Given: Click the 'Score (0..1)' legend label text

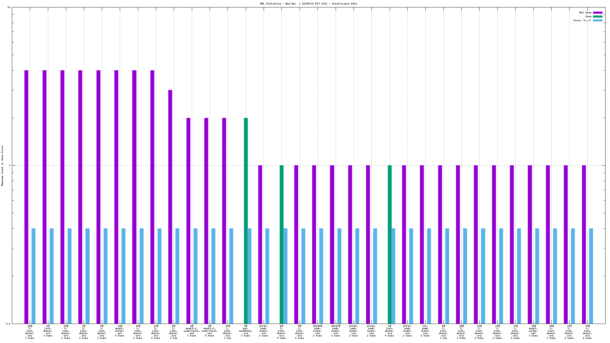Looking at the screenshot, I should (x=582, y=21).
